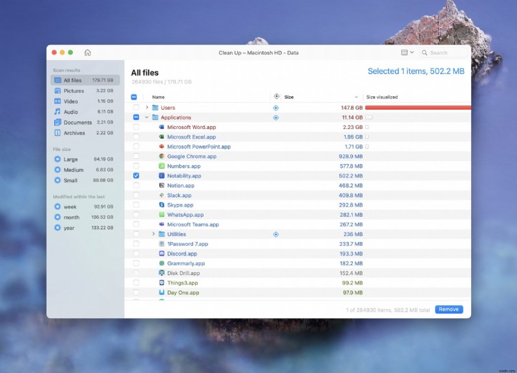This screenshot has height=373, width=517.
Task: Expand the Users folder row
Action: [145, 107]
